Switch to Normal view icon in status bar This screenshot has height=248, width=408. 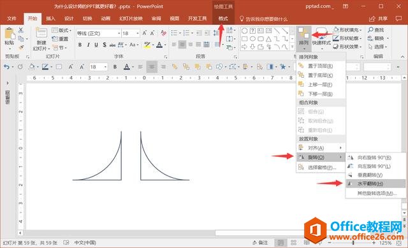pos(280,242)
